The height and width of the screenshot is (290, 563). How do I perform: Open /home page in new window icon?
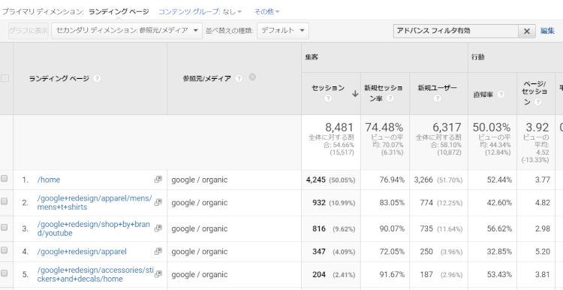158,180
